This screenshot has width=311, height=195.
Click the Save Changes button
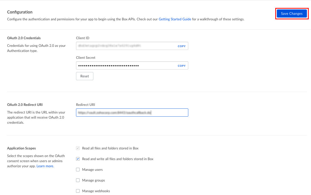[x=292, y=14]
